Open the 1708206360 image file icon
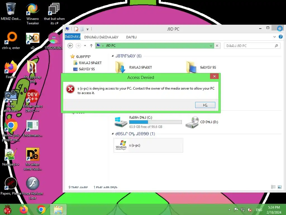Viewport: 286px width, 215px height. click(54, 41)
